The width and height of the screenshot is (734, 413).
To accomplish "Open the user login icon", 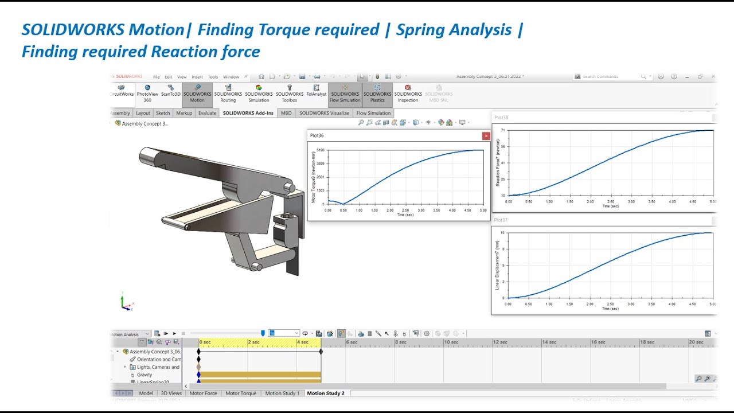I will click(x=661, y=76).
